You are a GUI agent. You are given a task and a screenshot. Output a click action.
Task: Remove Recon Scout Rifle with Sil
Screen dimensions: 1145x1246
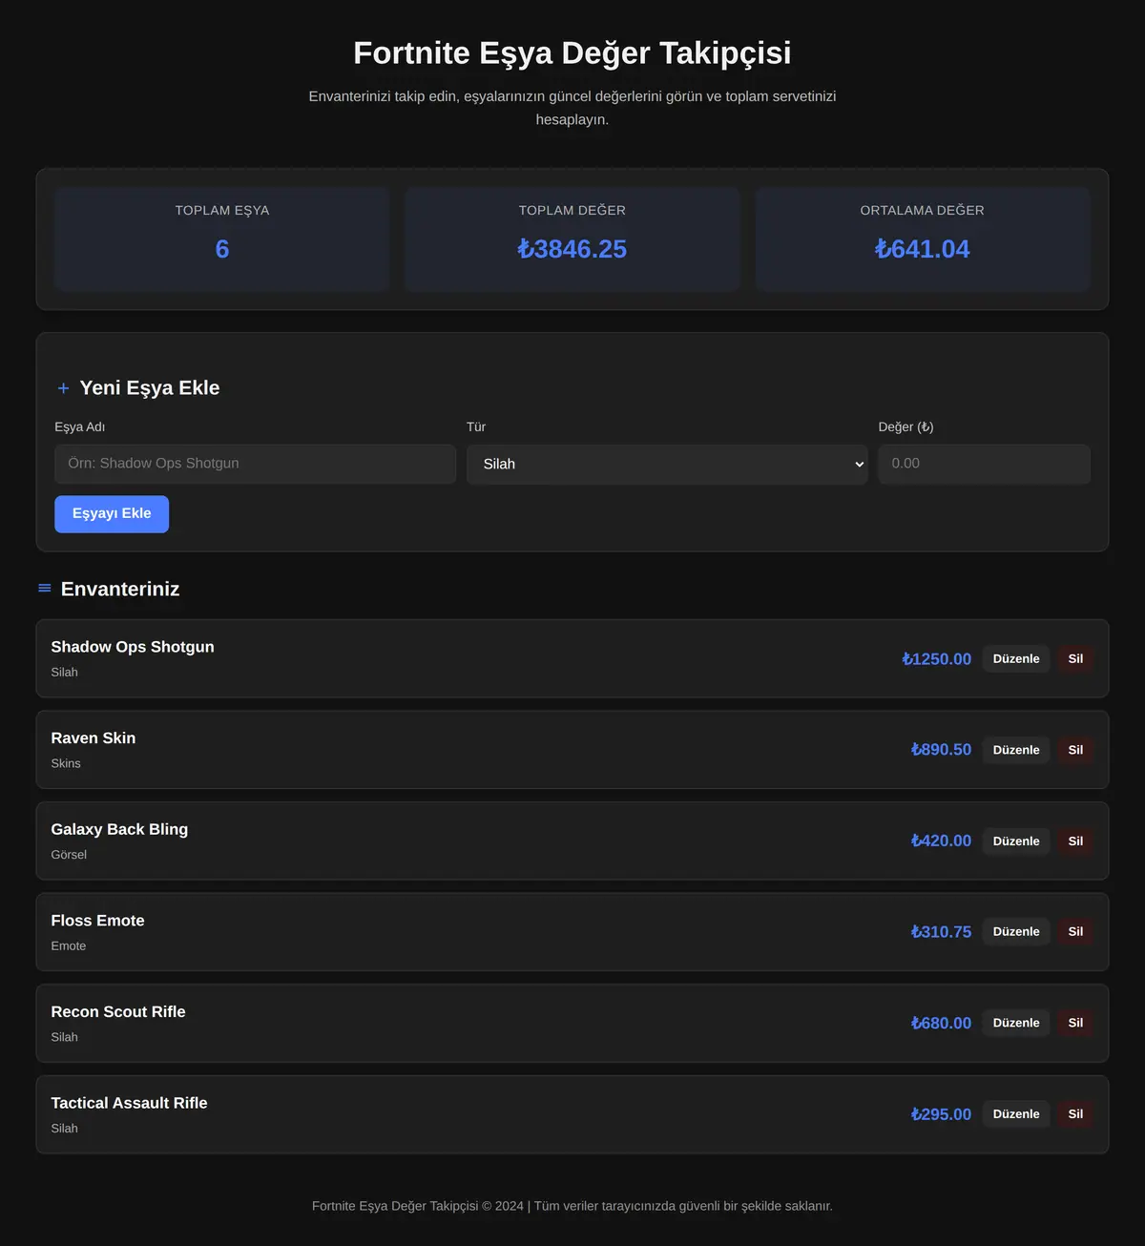point(1075,1024)
